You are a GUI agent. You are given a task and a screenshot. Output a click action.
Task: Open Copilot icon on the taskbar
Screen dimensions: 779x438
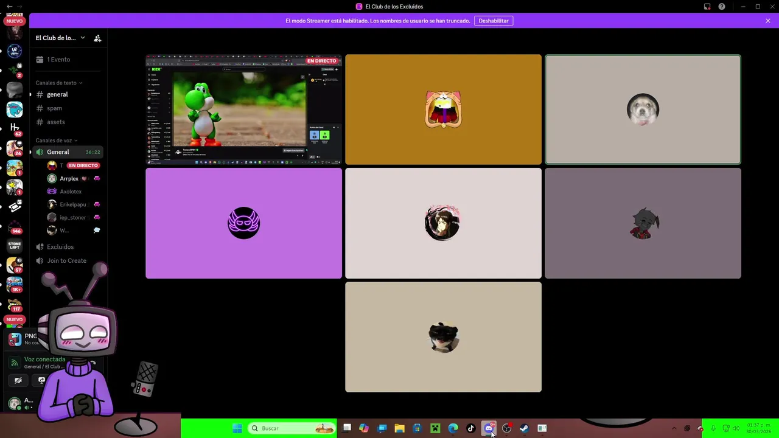pyautogui.click(x=364, y=428)
